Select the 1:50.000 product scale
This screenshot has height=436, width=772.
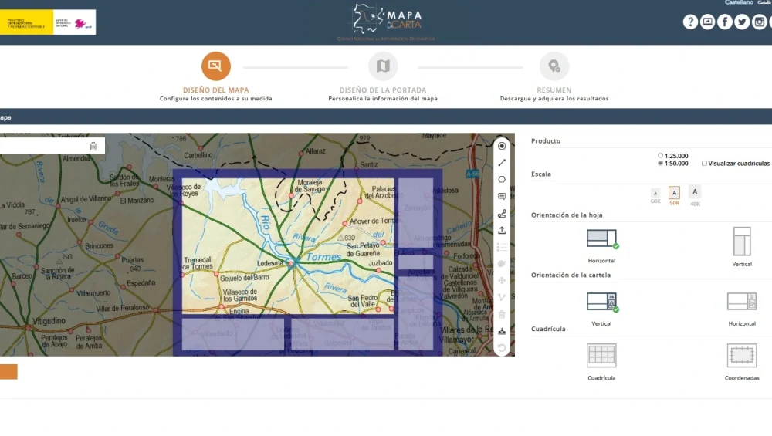[x=660, y=164]
